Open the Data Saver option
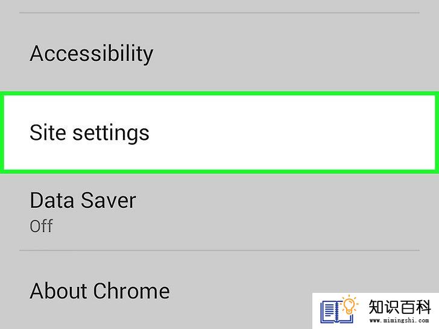Screen dimensions: 439x329 [x=219, y=211]
